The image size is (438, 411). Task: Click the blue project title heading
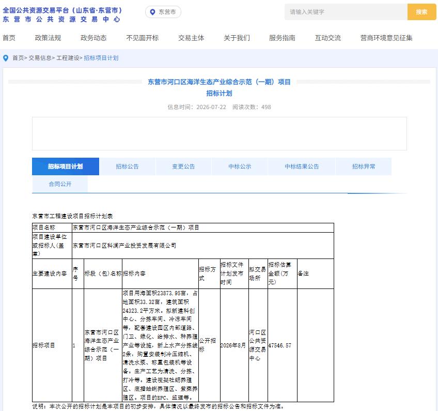tap(220, 87)
